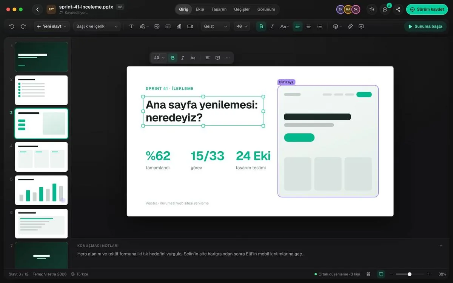The image size is (453, 283).
Task: Switch to the Geçişler tab
Action: click(x=242, y=9)
